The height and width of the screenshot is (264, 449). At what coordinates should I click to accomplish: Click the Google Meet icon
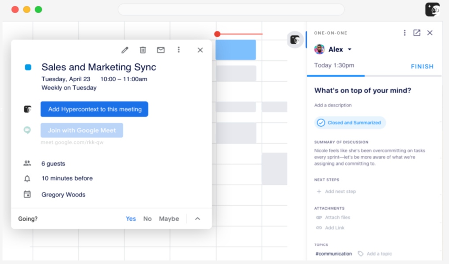pos(27,130)
